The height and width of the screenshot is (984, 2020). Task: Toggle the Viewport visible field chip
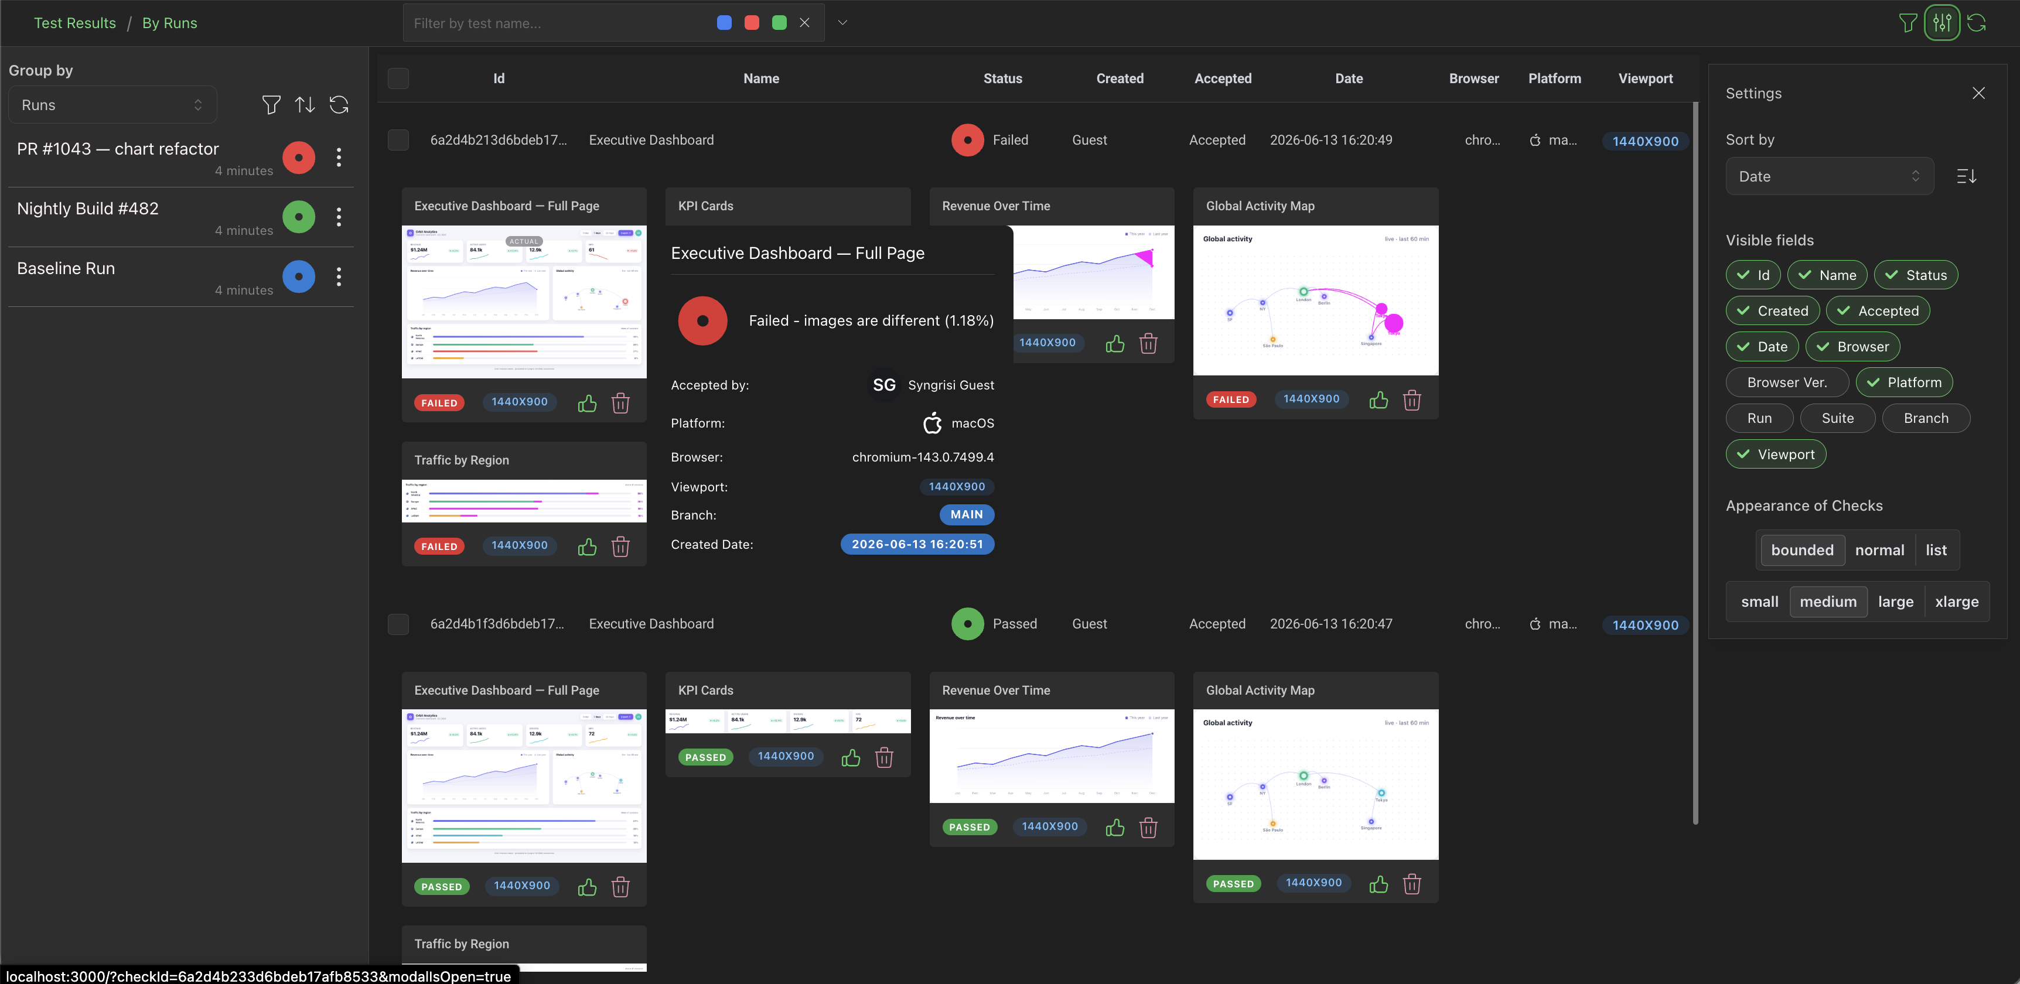tap(1775, 455)
